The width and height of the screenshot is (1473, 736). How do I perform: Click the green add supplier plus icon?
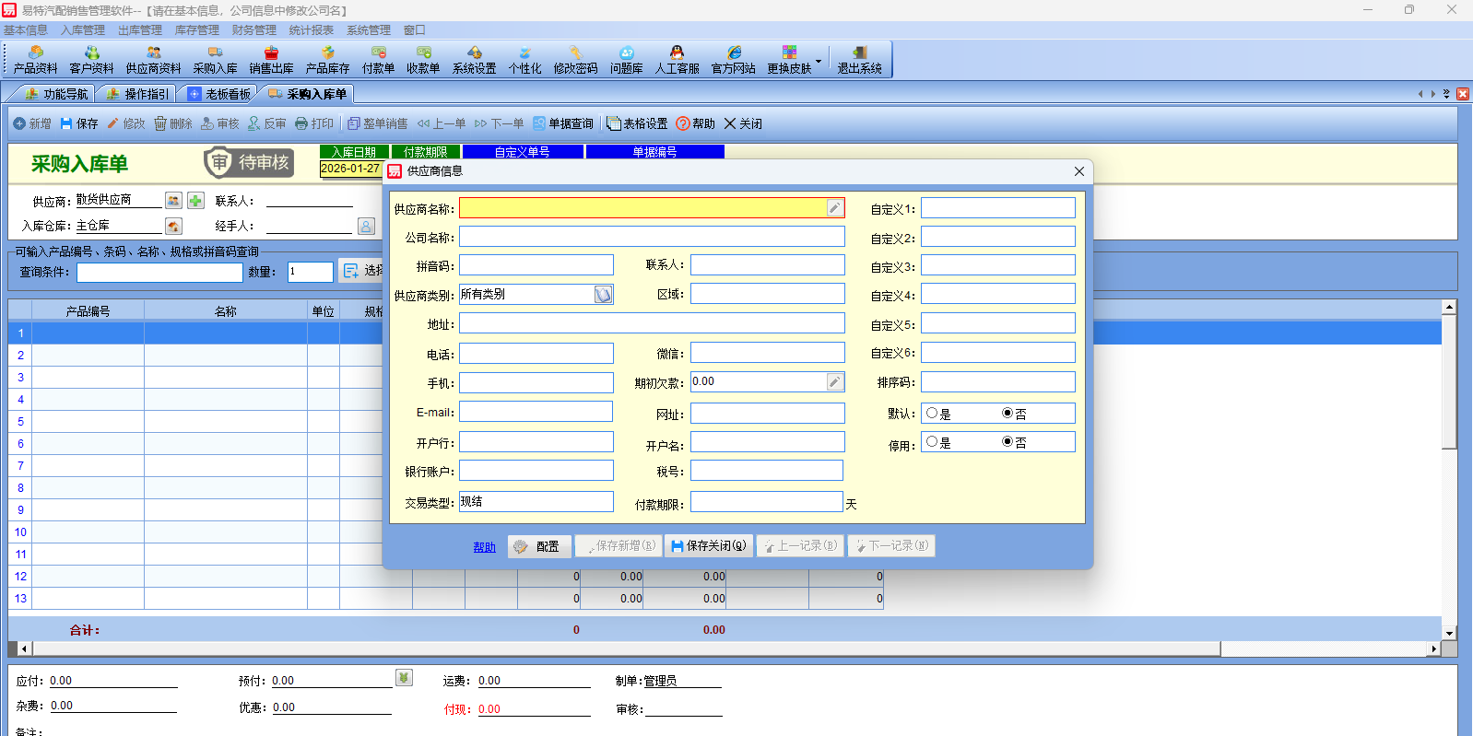click(x=195, y=201)
